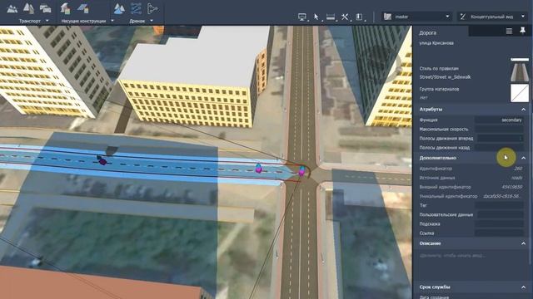
Task: Click the Пользовательские данные input field
Action: pos(500,214)
